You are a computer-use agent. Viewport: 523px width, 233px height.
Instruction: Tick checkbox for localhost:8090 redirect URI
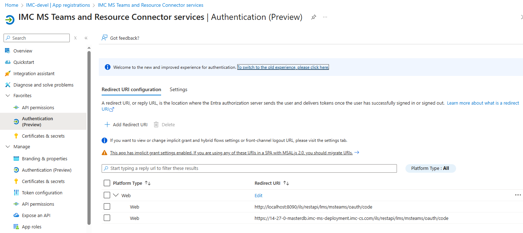(x=107, y=207)
